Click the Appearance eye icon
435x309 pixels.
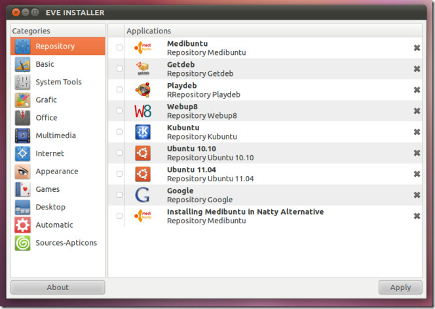[22, 172]
